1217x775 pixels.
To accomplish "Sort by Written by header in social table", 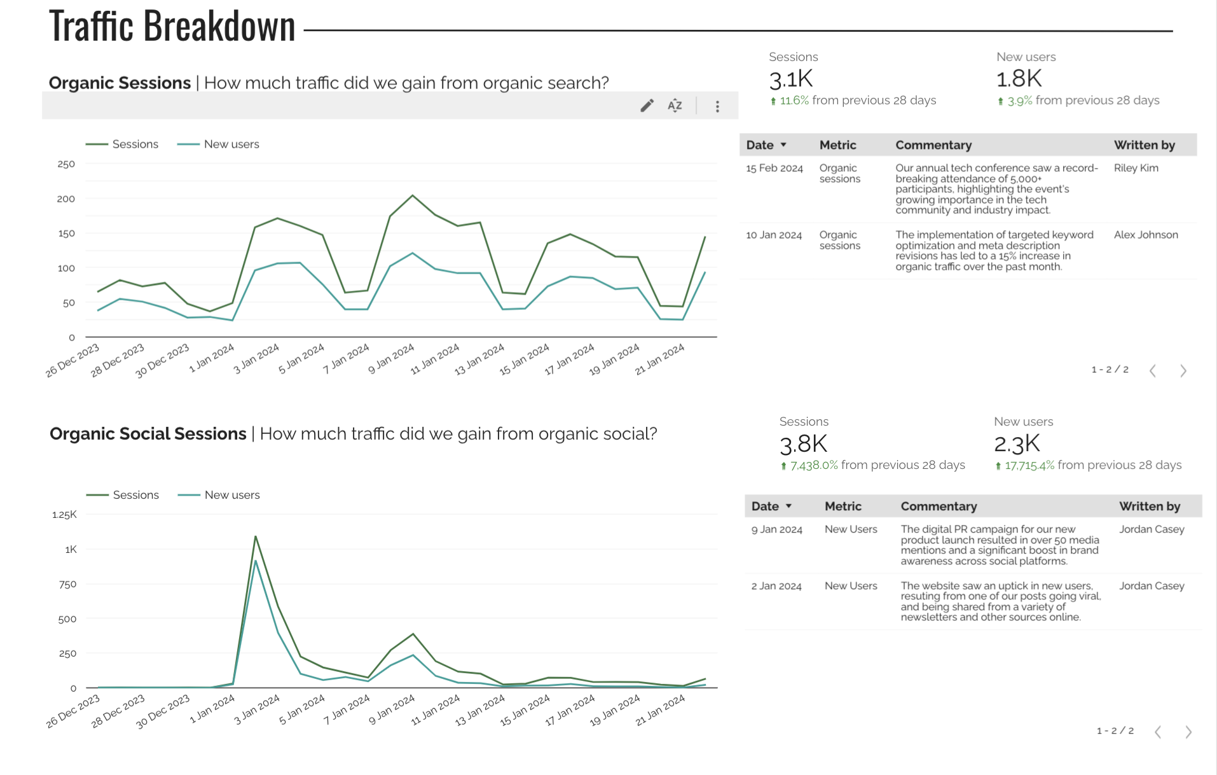I will (1150, 506).
